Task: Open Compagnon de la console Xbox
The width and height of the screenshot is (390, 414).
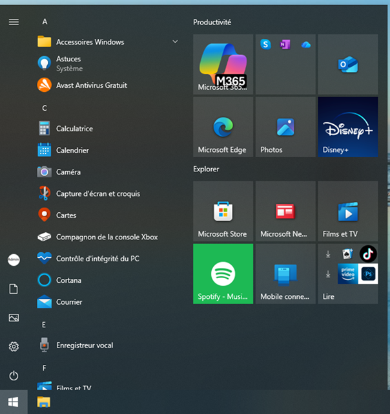Action: point(108,237)
